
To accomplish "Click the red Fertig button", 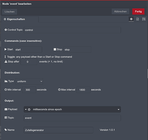I will coord(138,12).
